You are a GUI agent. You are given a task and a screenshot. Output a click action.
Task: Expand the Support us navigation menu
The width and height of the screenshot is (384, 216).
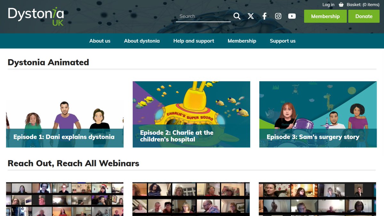283,41
